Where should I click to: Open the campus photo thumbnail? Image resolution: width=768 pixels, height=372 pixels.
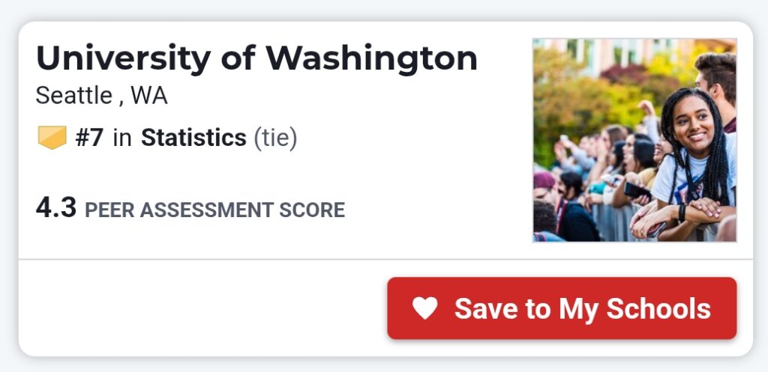pyautogui.click(x=634, y=141)
